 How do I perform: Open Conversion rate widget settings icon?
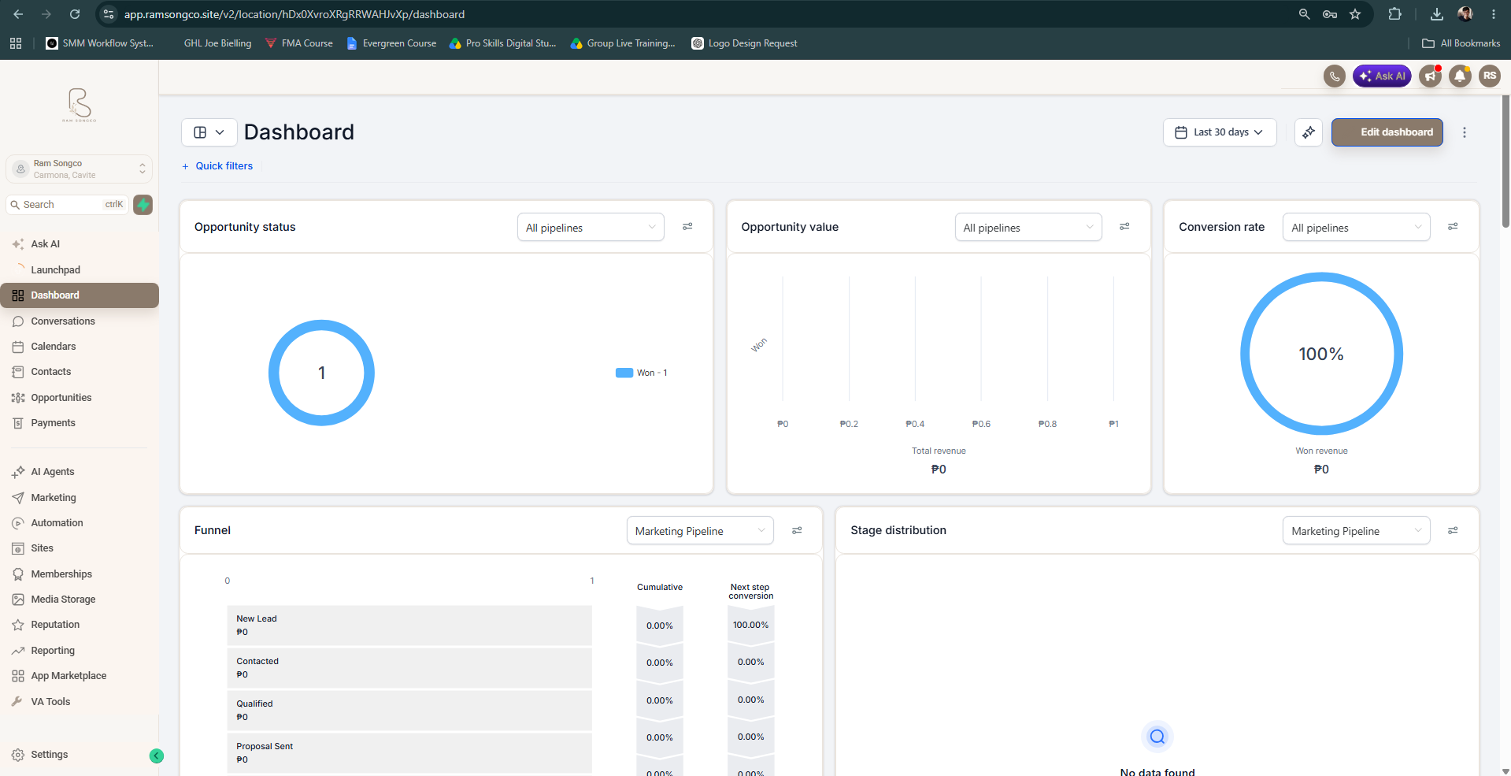click(1453, 227)
